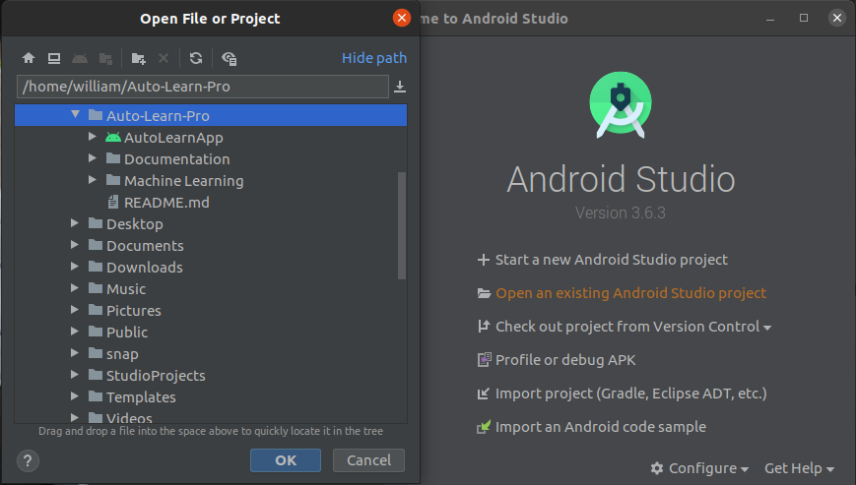Expand the Downloads folder
This screenshot has width=856, height=485.
pyautogui.click(x=75, y=267)
